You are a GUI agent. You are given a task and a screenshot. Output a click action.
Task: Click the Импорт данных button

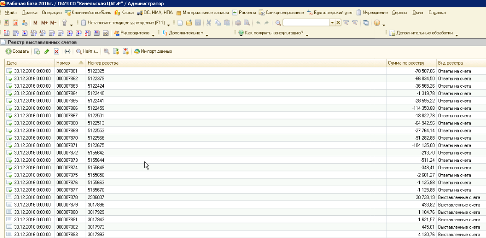tap(153, 52)
